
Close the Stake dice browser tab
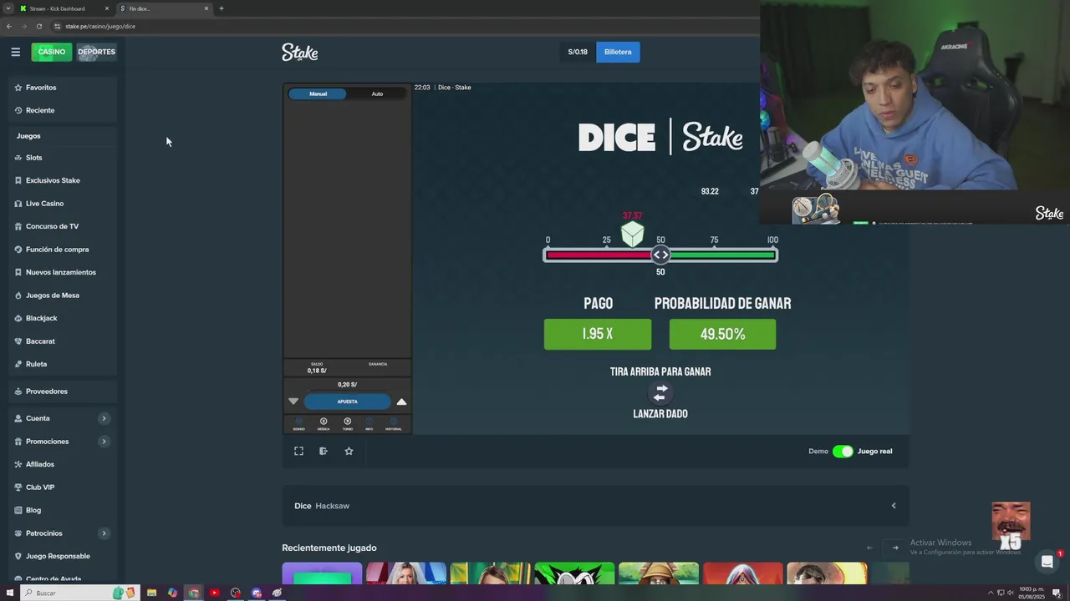[206, 8]
